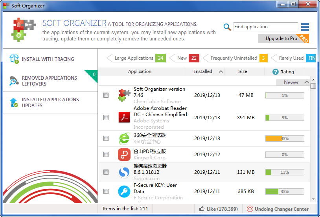Click the 2019/12/12 installed date
This screenshot has width=320, height=217.
click(207, 155)
